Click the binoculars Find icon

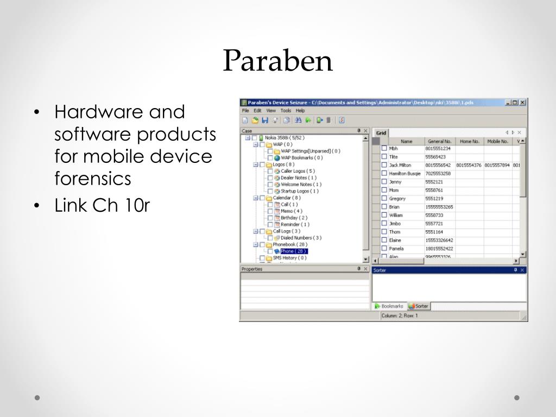tap(298, 121)
